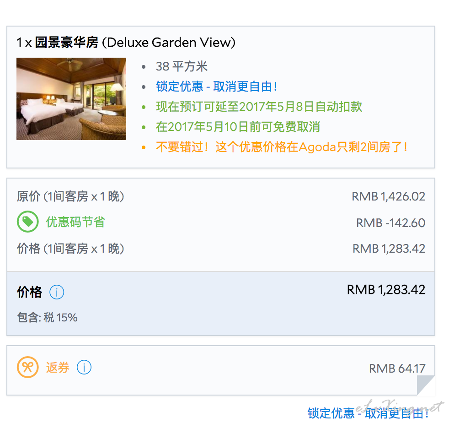Click the original price RMB 1,426.02

coord(388,197)
